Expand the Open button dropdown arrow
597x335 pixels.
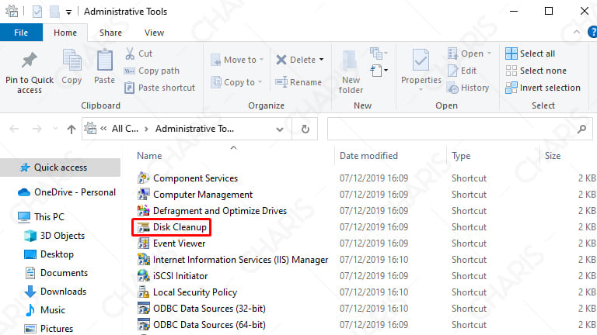pyautogui.click(x=489, y=54)
